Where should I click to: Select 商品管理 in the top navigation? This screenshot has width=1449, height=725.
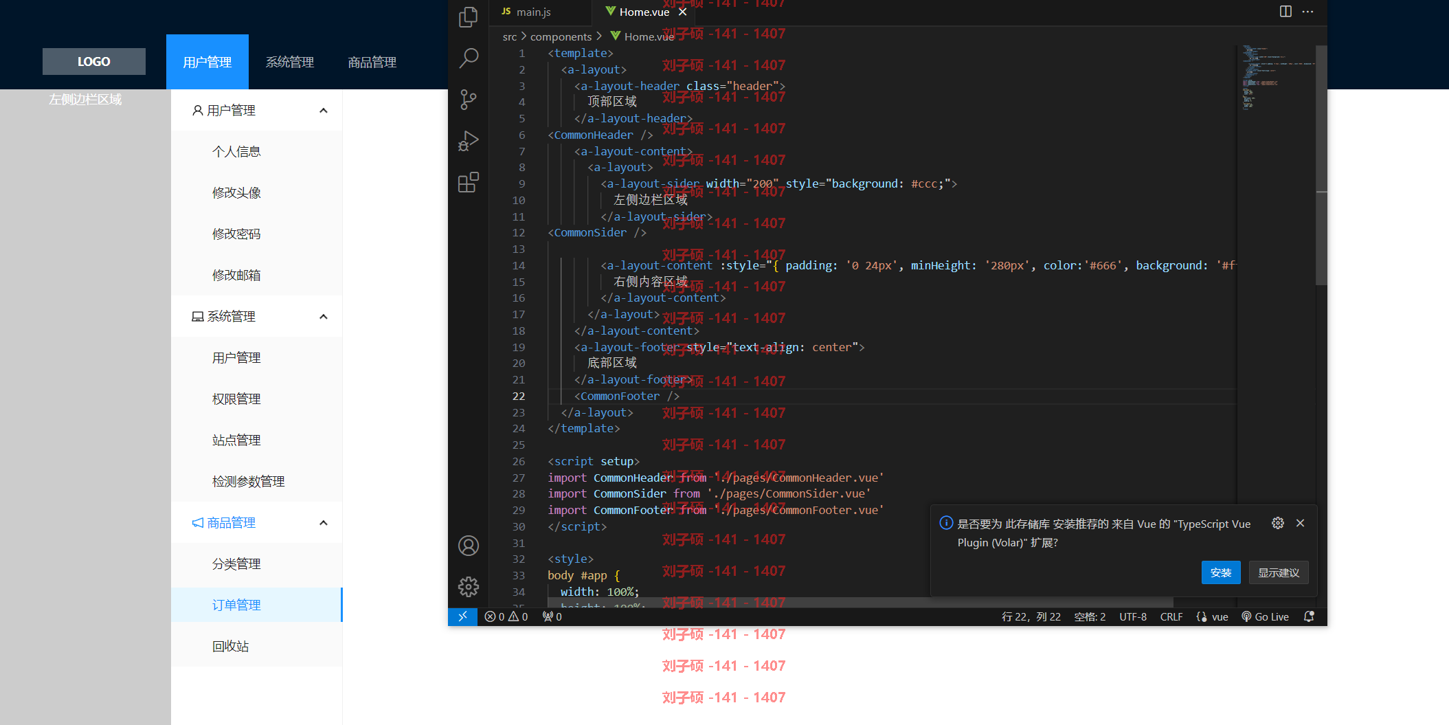(372, 62)
